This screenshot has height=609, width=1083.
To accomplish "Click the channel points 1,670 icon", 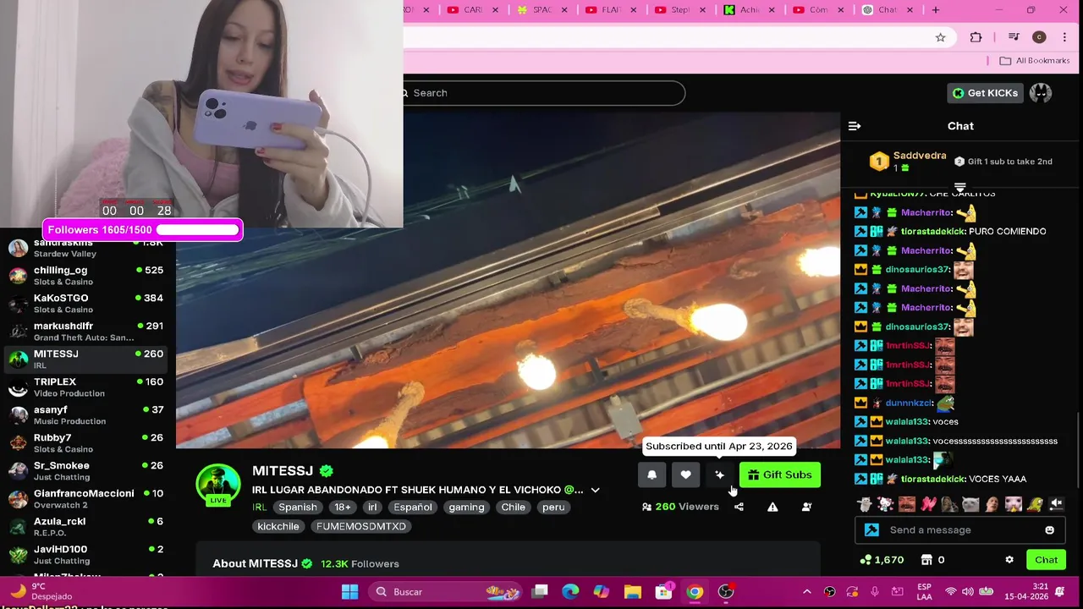I will pos(865,560).
